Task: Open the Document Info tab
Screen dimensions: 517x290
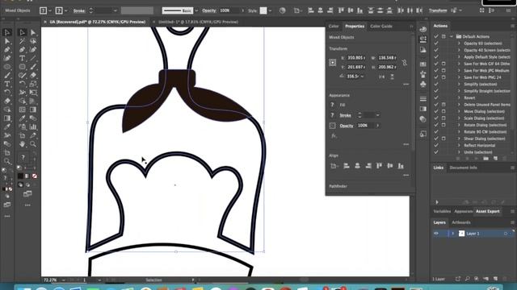Action: [x=463, y=168]
